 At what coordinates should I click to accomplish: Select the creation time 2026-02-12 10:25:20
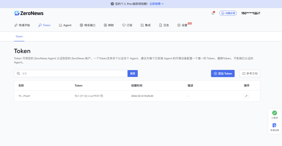[x=142, y=96]
